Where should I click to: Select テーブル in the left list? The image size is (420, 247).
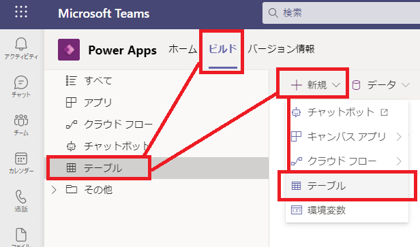tap(157, 168)
